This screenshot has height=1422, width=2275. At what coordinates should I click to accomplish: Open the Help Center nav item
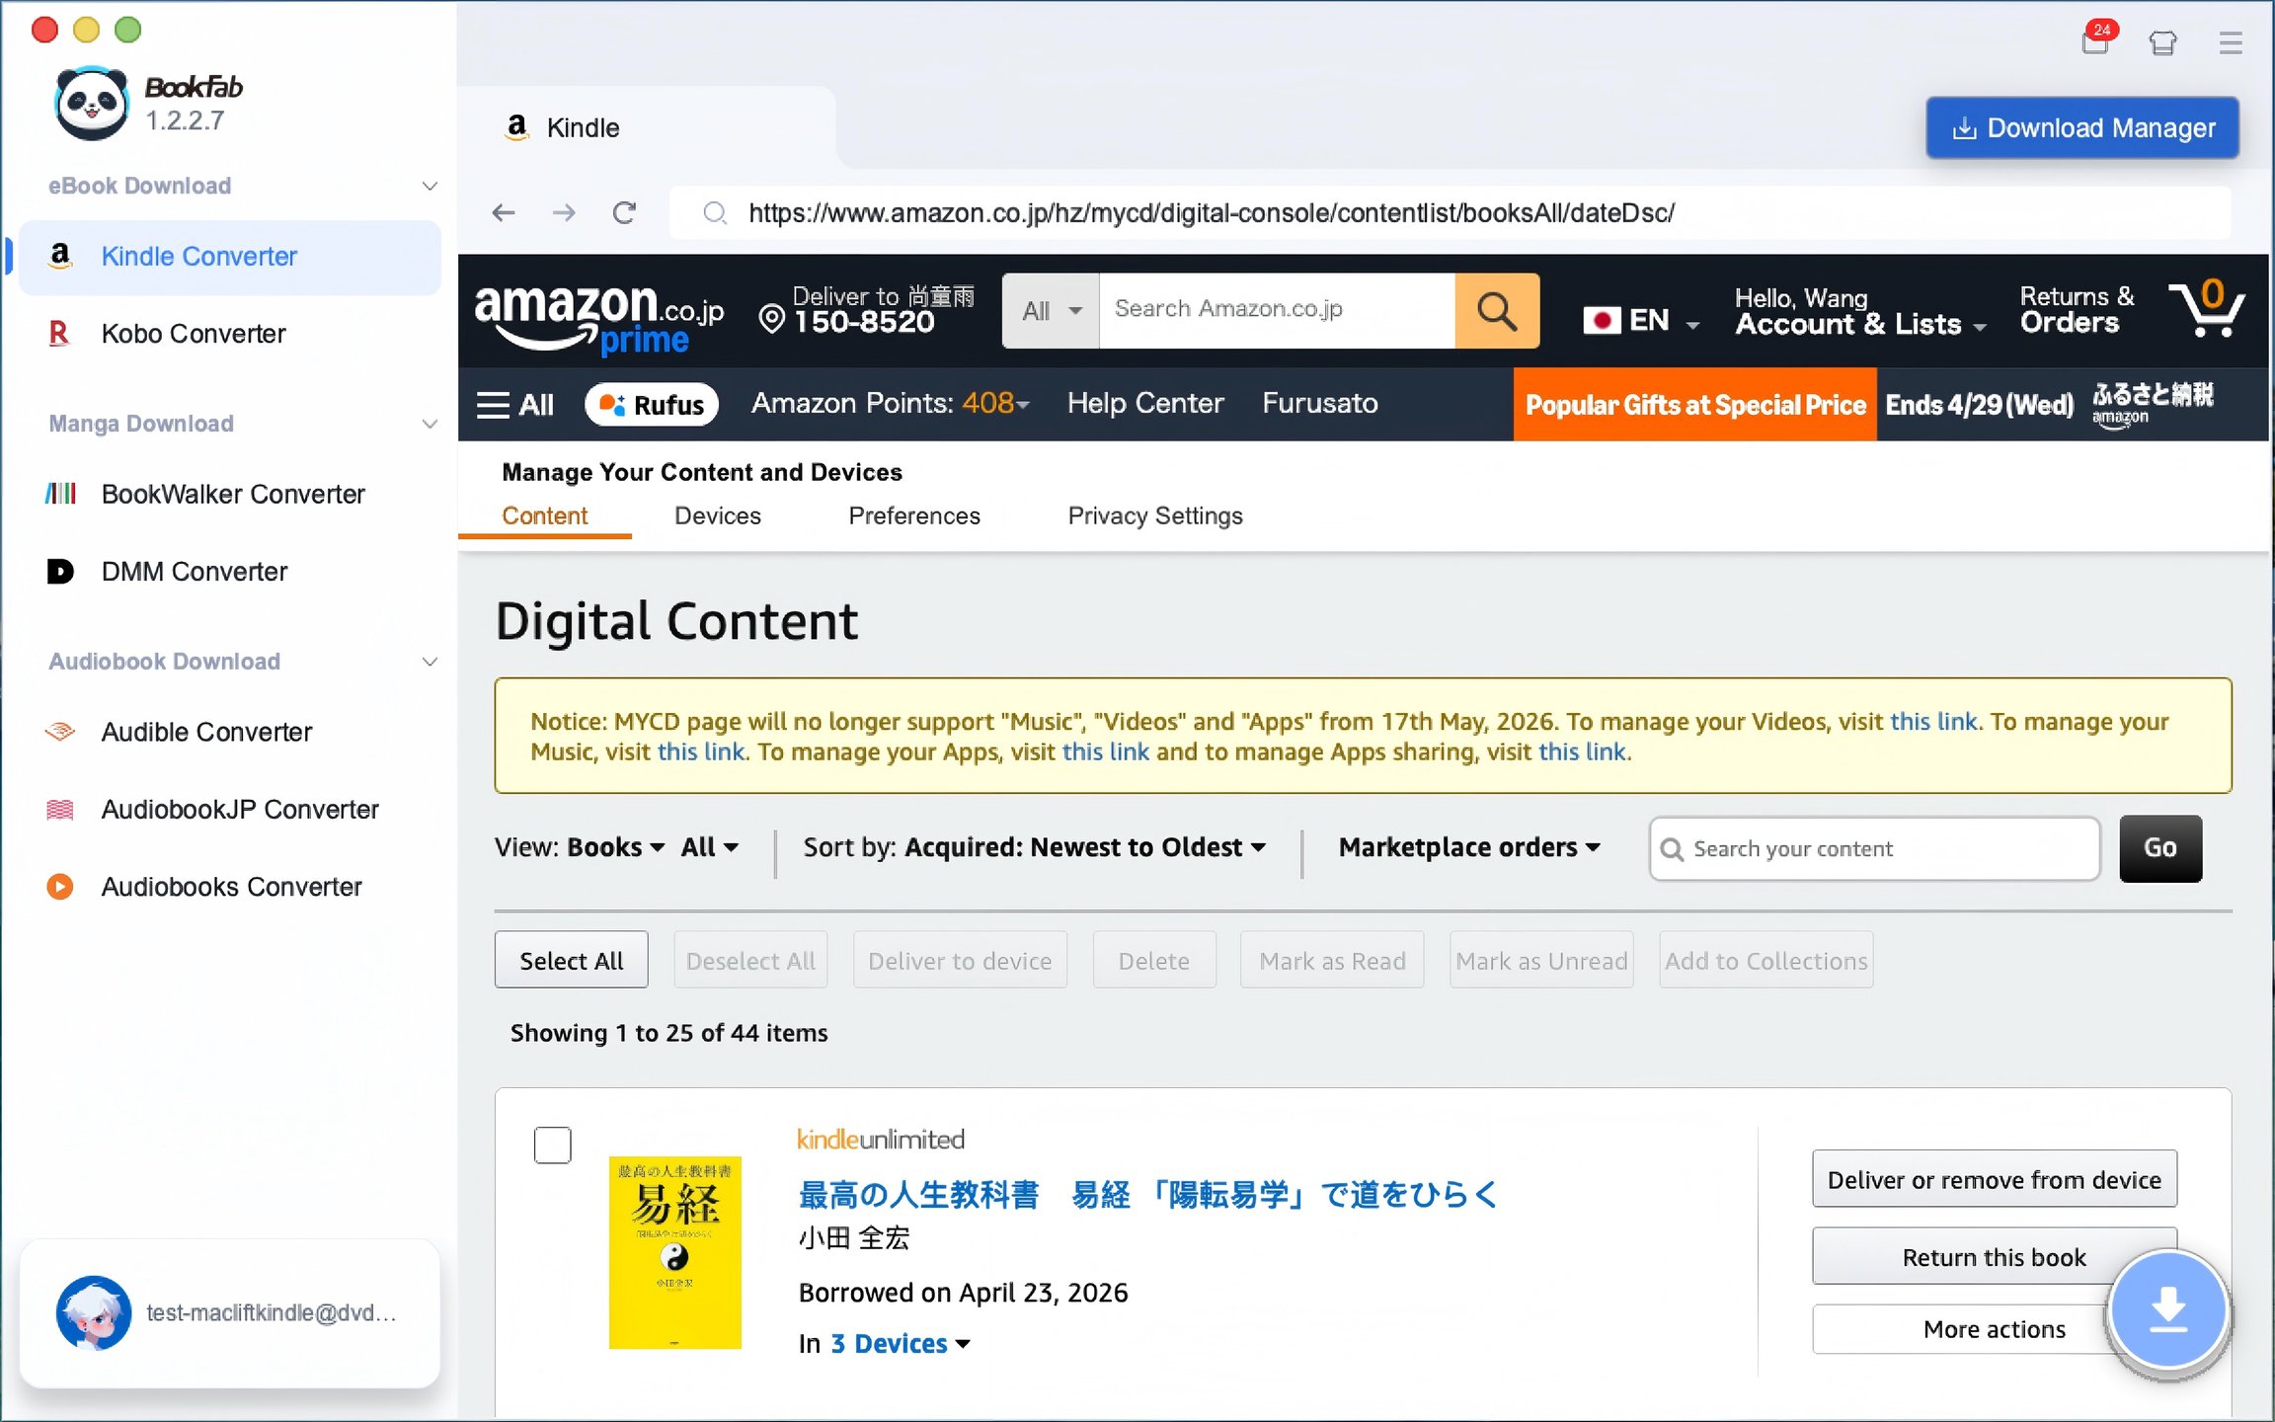point(1145,403)
